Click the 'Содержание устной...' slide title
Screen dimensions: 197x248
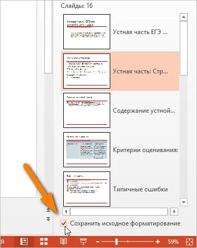144,111
